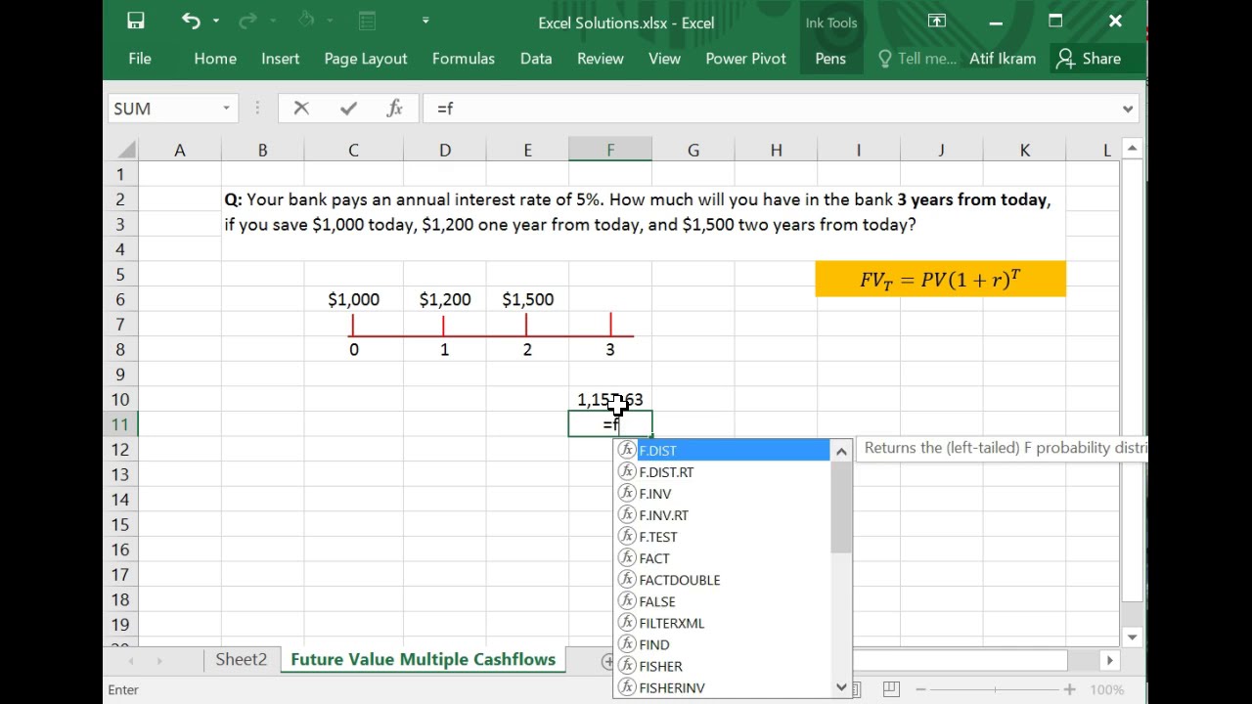1252x704 pixels.
Task: Click the sheet vertical scroll down arrow
Action: [x=1132, y=638]
